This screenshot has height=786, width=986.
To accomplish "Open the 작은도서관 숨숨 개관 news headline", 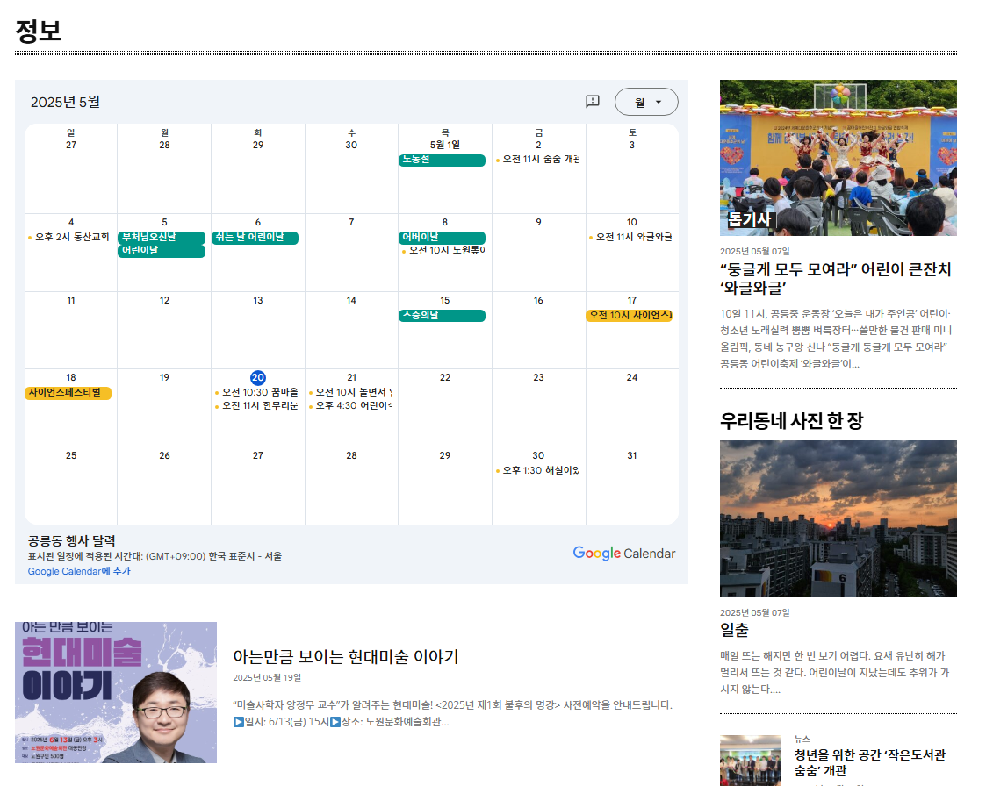I will pyautogui.click(x=870, y=762).
